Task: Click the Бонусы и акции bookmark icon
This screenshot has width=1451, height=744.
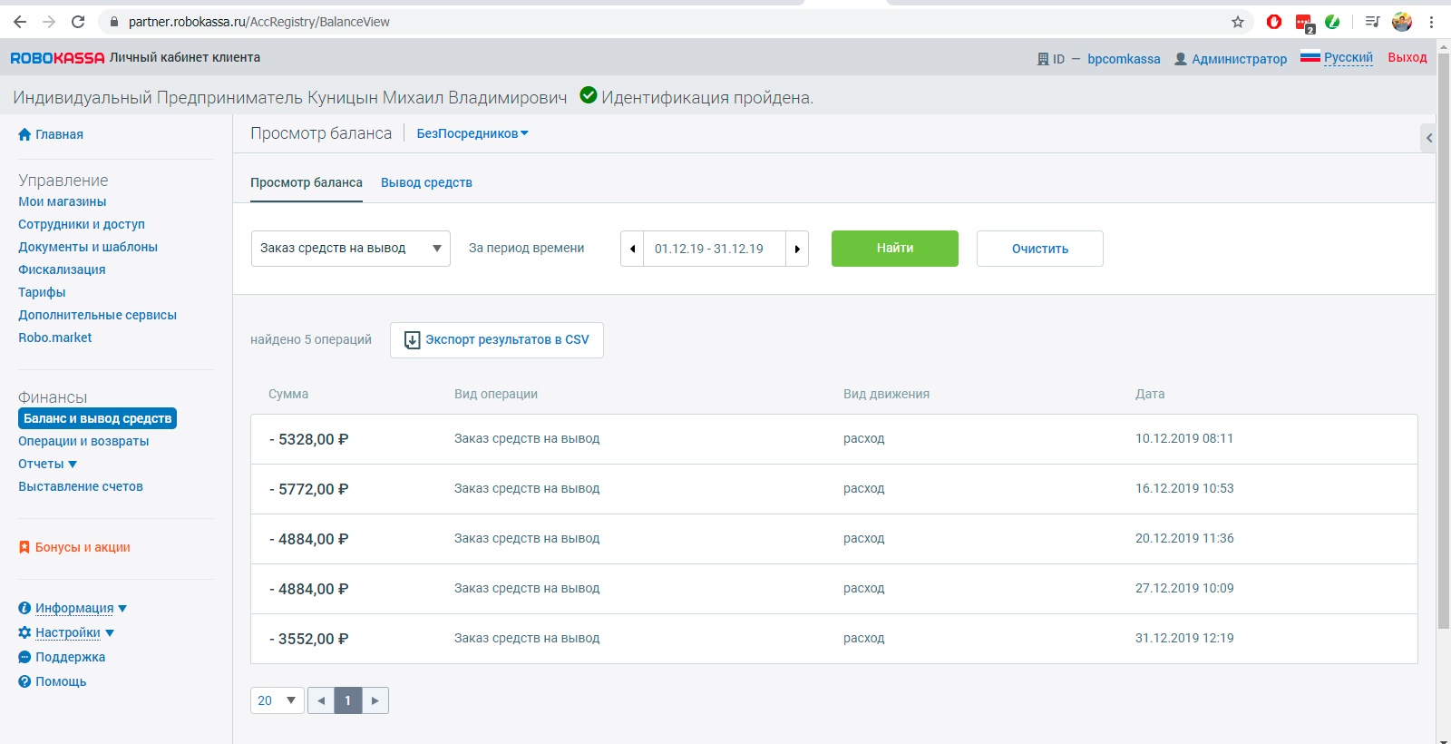Action: 24,547
